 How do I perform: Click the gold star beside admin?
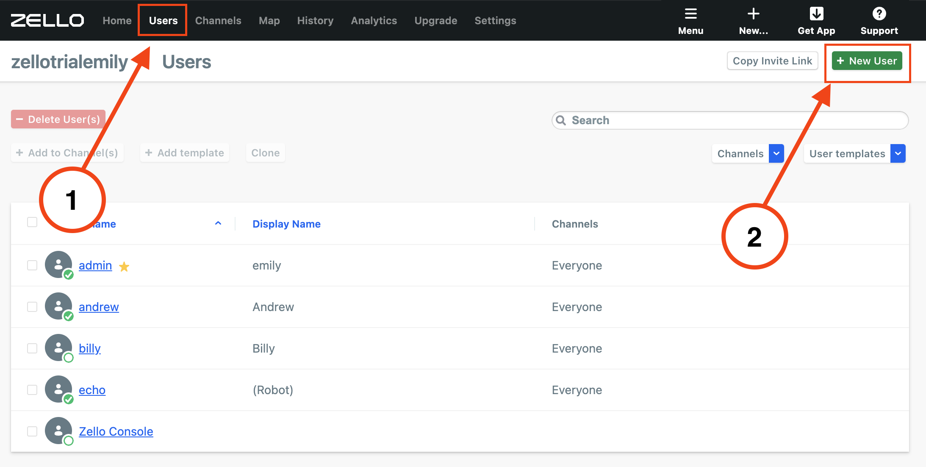point(124,267)
